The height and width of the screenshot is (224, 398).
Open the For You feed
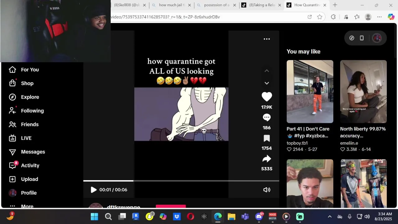(24, 70)
